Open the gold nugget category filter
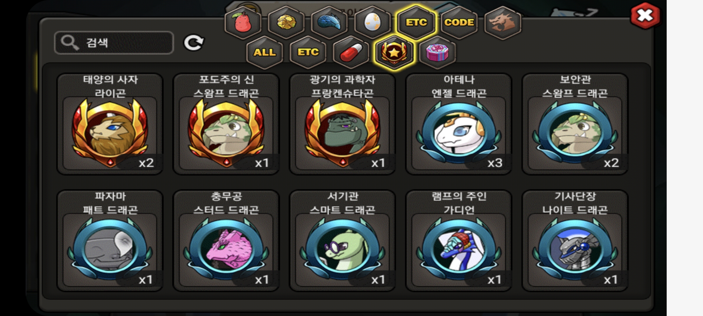The width and height of the screenshot is (703, 316). (x=286, y=22)
